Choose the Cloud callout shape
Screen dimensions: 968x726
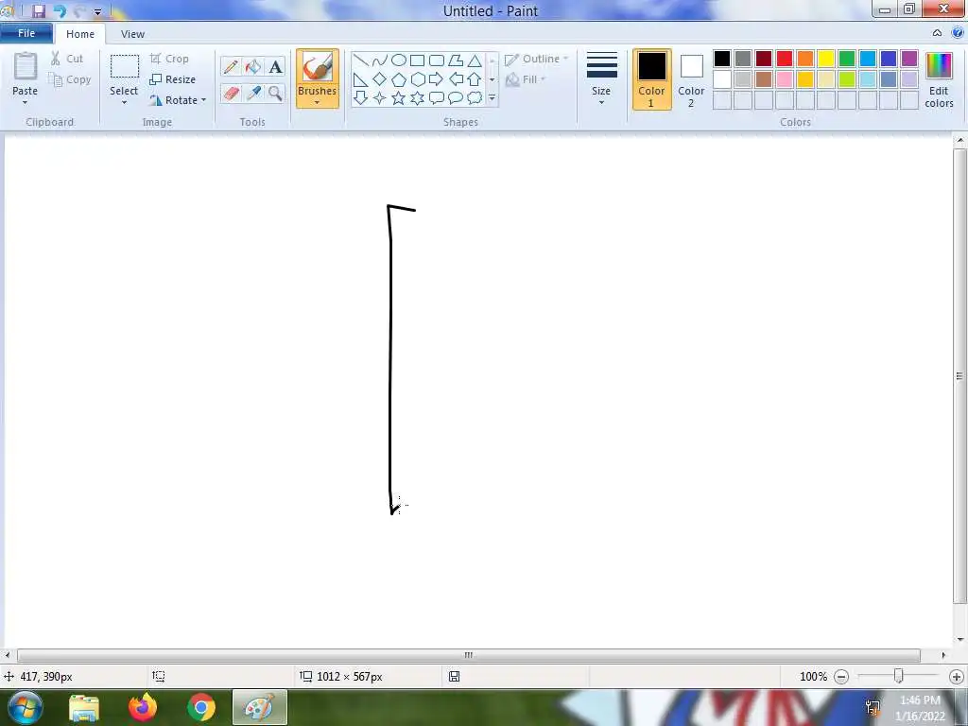[475, 97]
